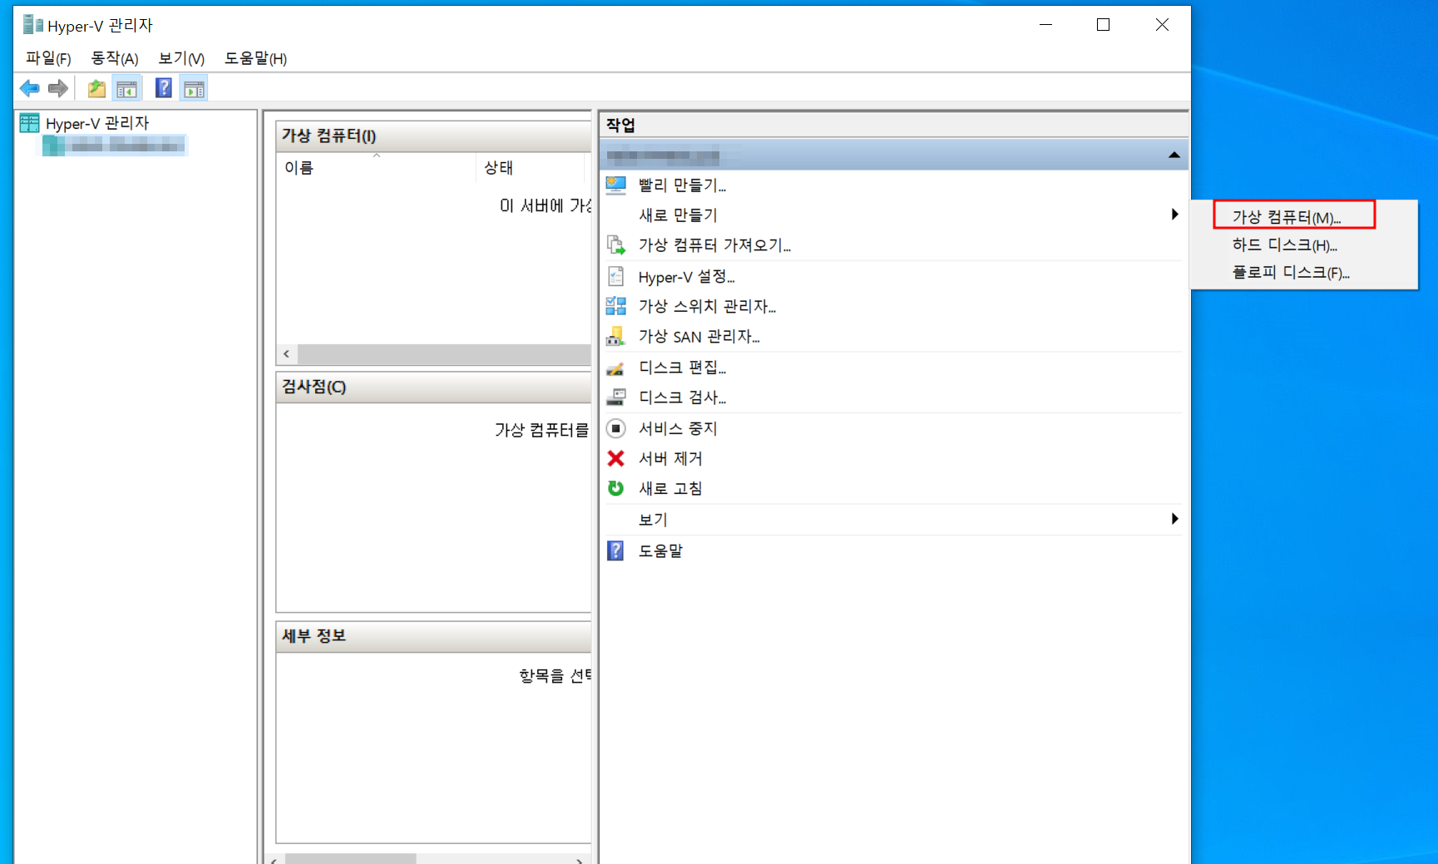Maximize the Hyper-V 관리자 window
The height and width of the screenshot is (864, 1438).
[1103, 25]
